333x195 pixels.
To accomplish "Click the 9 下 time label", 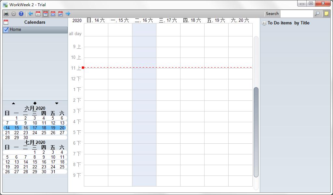I will (77, 175).
